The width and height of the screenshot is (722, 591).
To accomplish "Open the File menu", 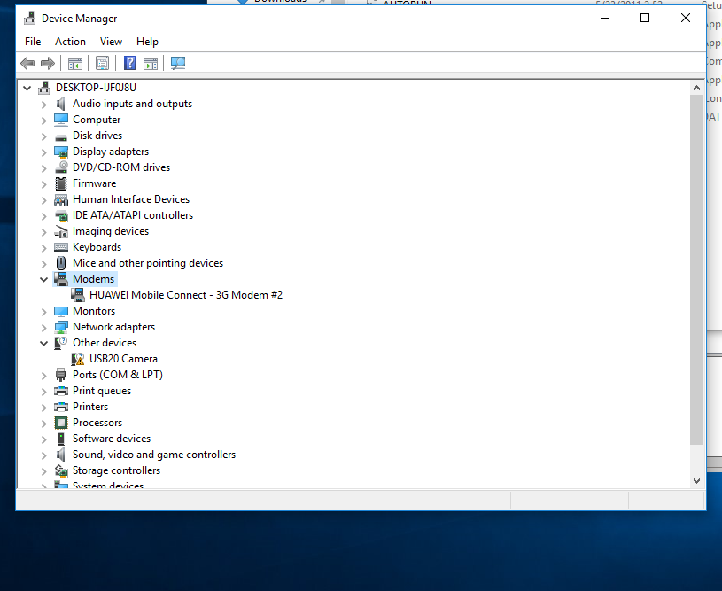I will [33, 42].
